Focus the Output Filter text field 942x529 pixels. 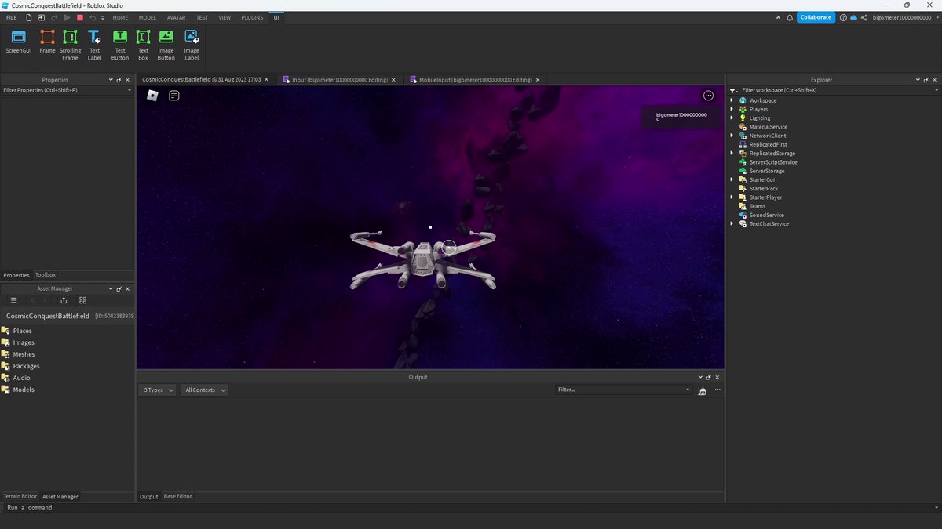(x=624, y=390)
